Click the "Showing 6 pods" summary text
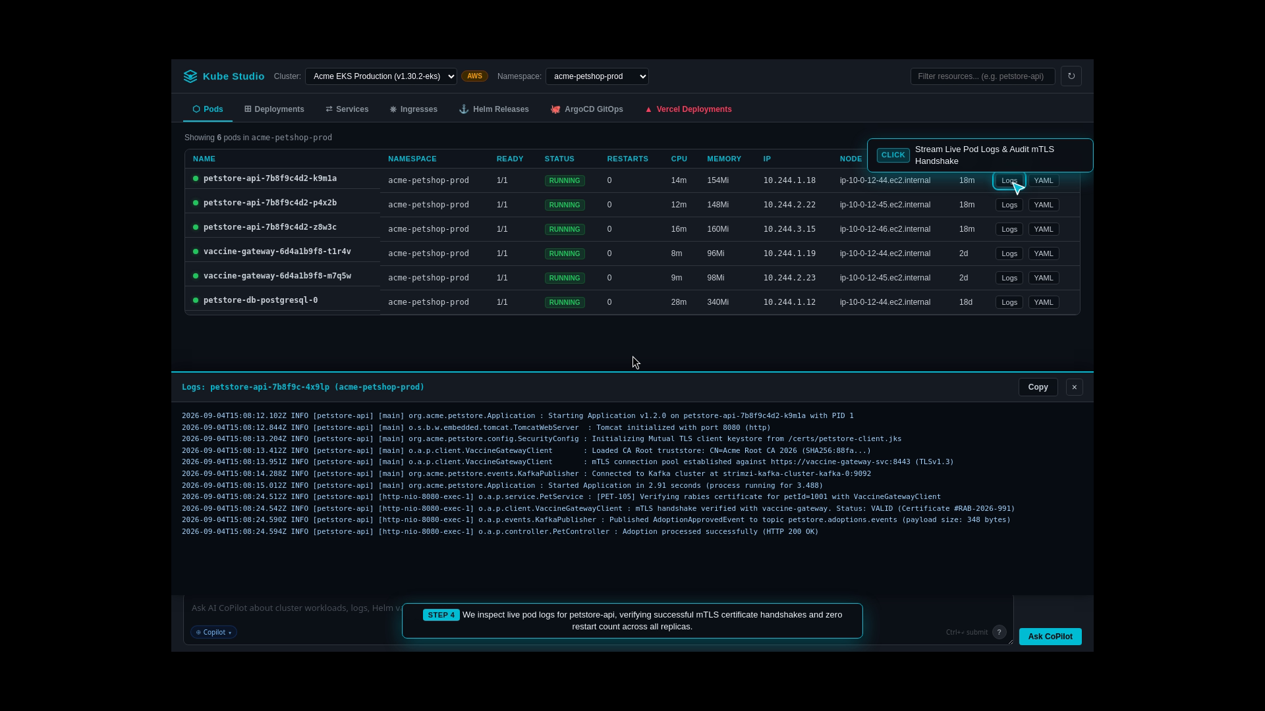 click(x=258, y=138)
